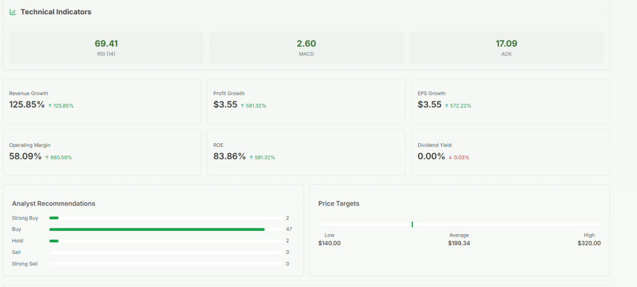Click the EPS Growth green up arrow
Screen dimensions: 637x287
tap(447, 106)
